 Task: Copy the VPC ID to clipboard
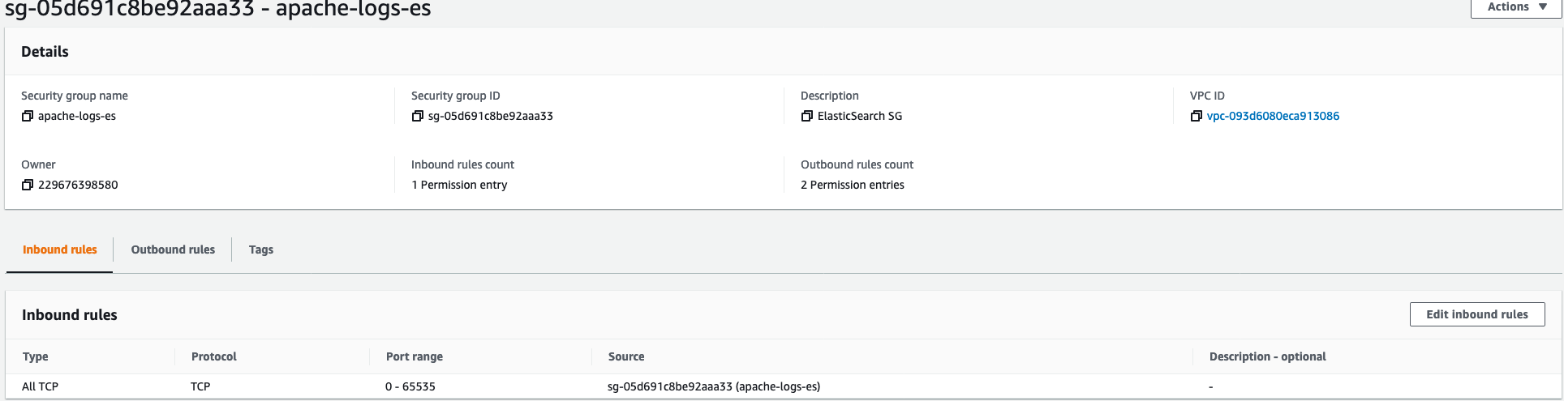pyautogui.click(x=1196, y=116)
